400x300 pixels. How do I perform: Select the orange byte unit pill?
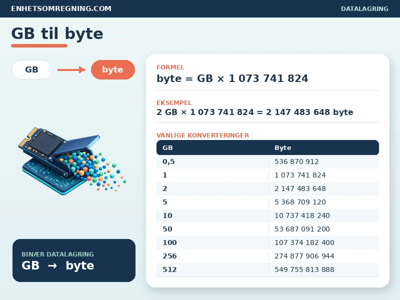coord(113,69)
